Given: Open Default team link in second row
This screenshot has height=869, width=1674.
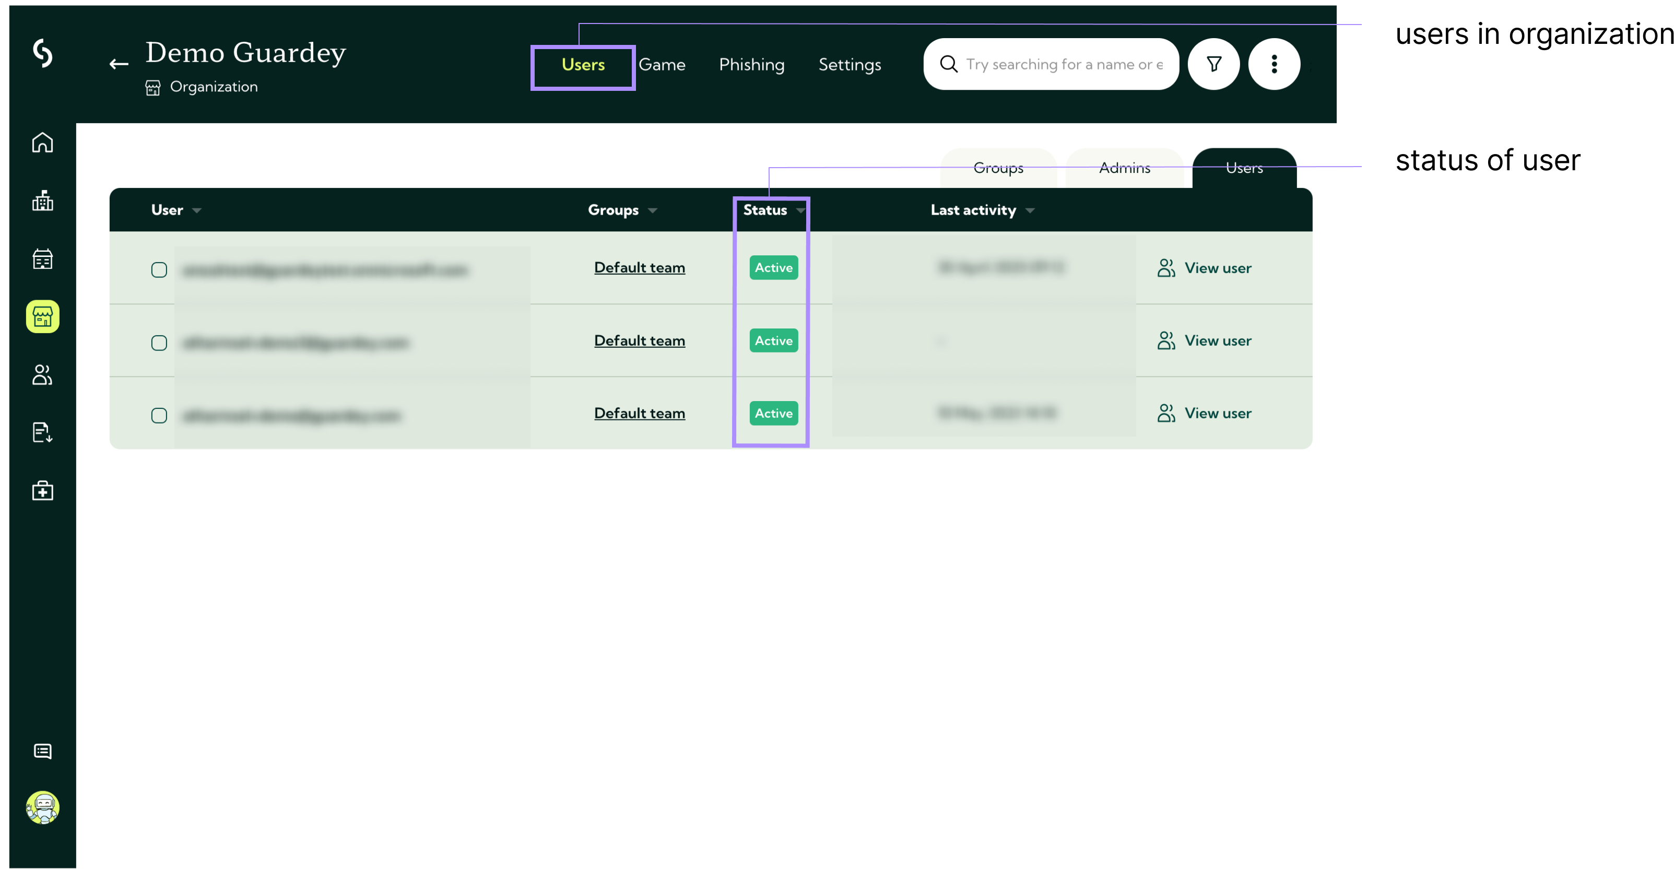Looking at the screenshot, I should [x=639, y=340].
